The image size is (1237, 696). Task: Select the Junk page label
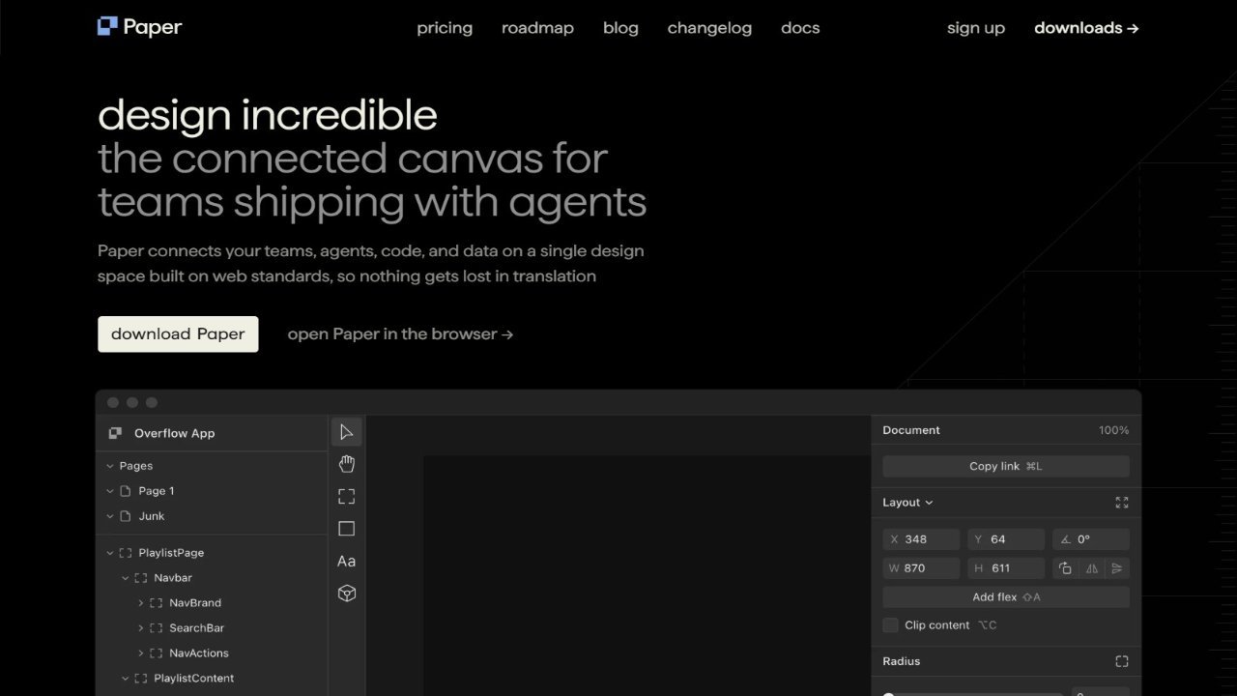click(152, 516)
